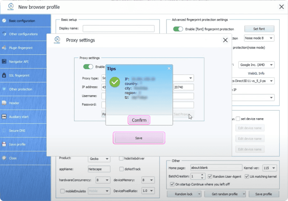Toggle the Enable proxy switch
Viewport: 288px width, 201px height.
pyautogui.click(x=88, y=67)
